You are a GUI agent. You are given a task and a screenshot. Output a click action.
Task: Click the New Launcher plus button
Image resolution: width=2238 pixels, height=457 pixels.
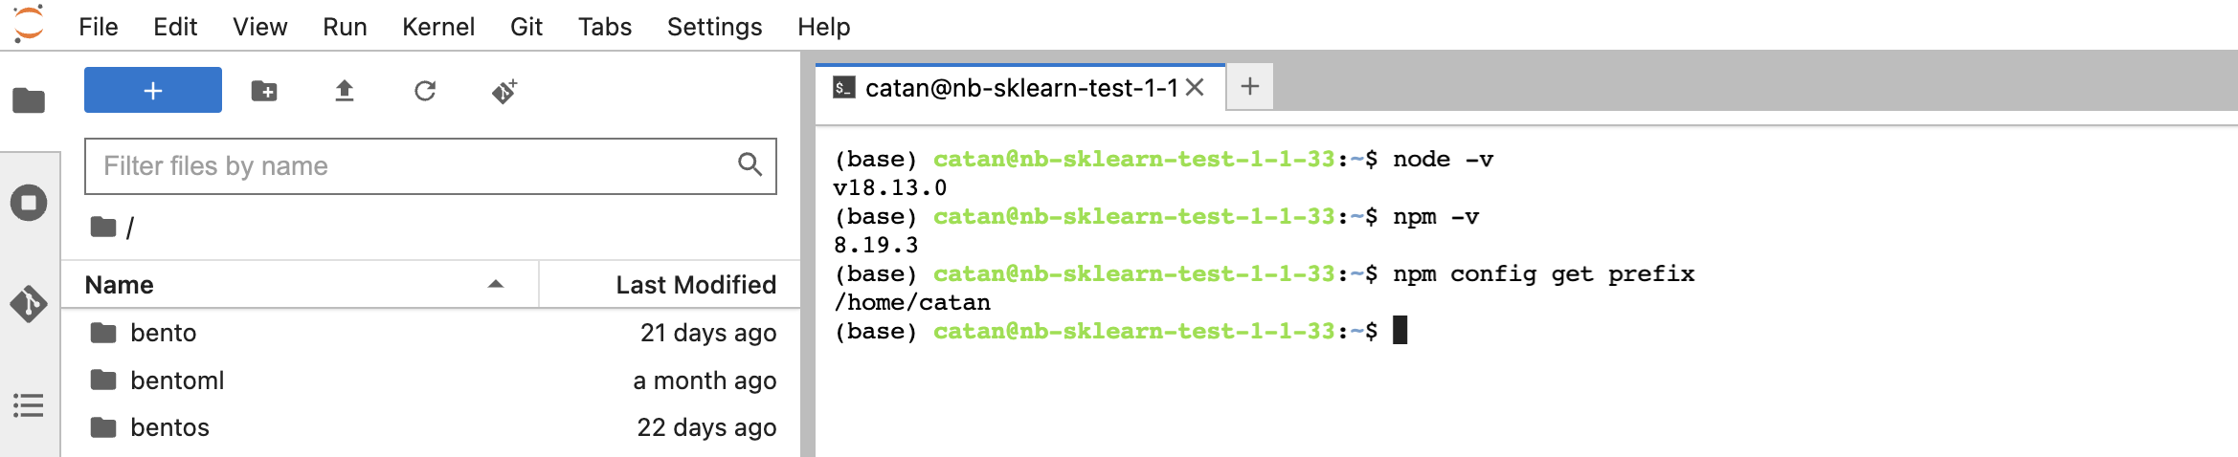153,91
